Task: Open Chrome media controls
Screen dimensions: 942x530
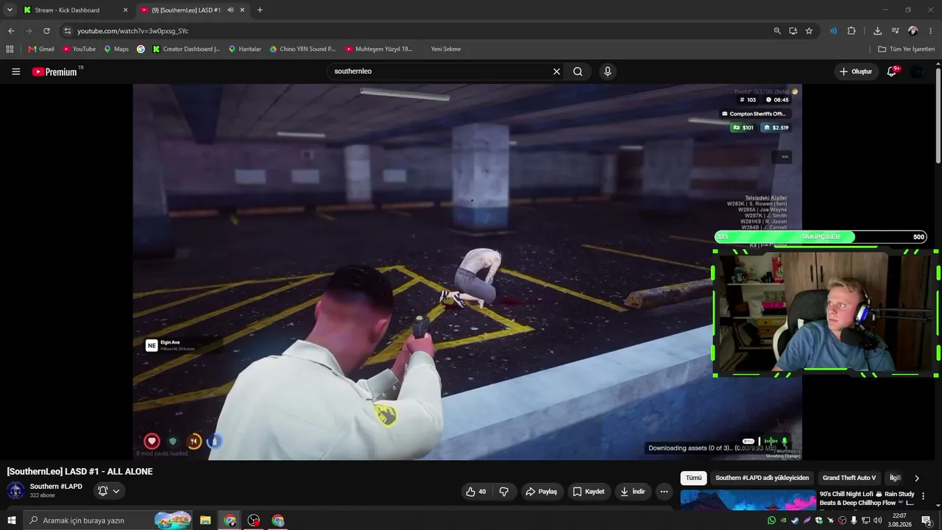Action: [896, 31]
